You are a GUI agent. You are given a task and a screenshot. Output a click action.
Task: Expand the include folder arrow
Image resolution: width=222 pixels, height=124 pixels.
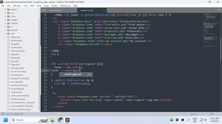6,23
